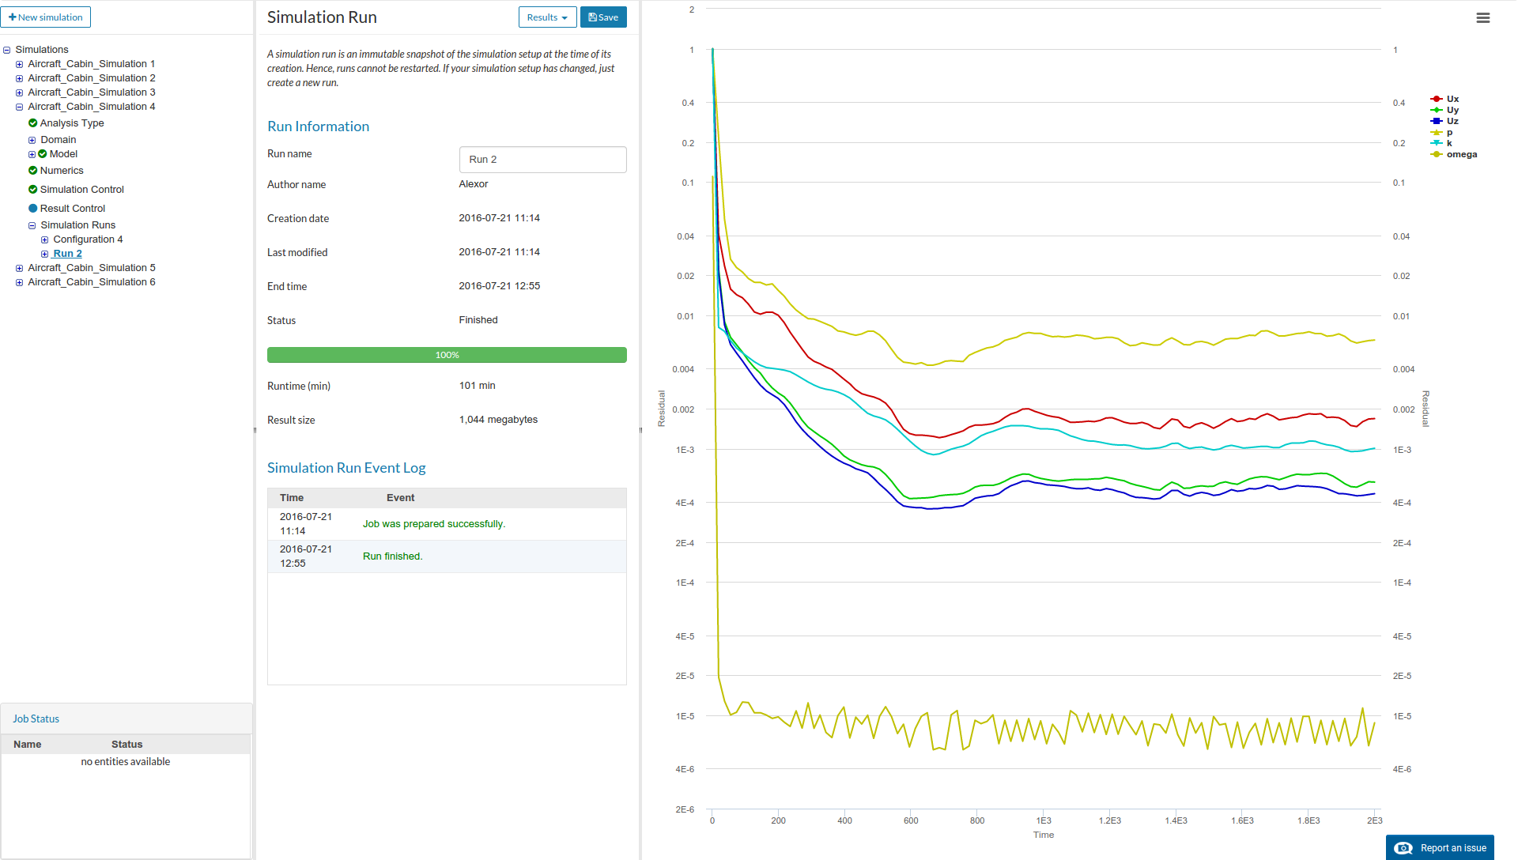Screen dimensions: 1518x860
Task: Expand Aircraft_Cabin_Simulation 1 tree node
Action: pos(20,64)
